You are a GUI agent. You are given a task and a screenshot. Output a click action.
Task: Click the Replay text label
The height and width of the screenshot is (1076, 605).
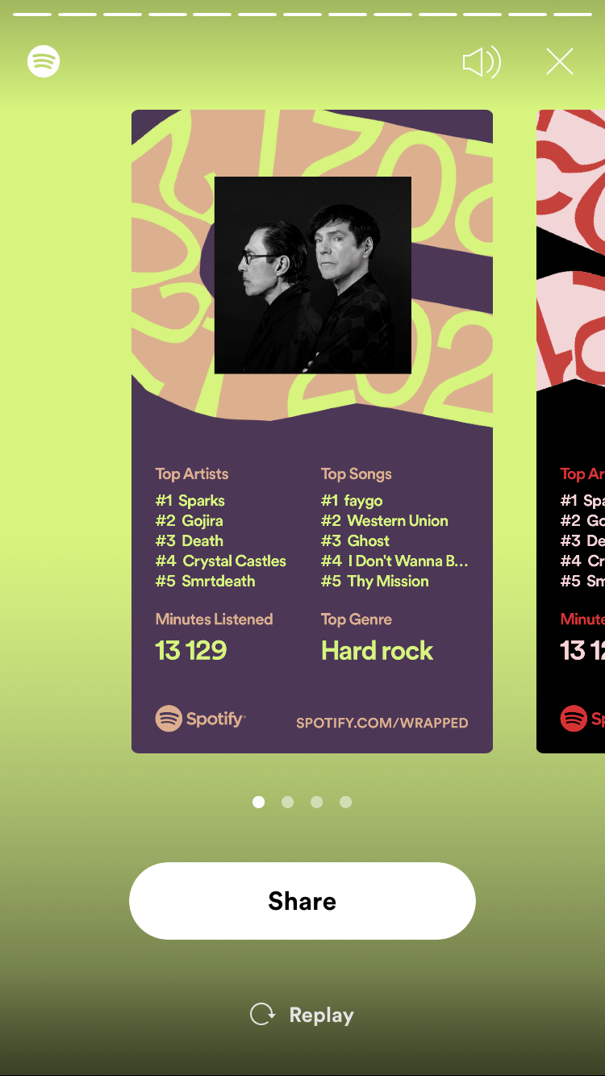[x=321, y=1015]
